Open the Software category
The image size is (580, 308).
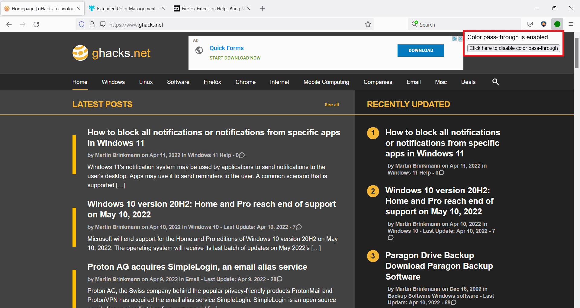178,82
